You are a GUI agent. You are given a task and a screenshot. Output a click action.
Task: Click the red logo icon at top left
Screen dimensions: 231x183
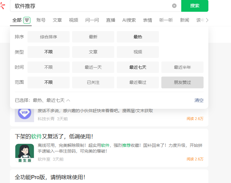(x=2, y=5)
